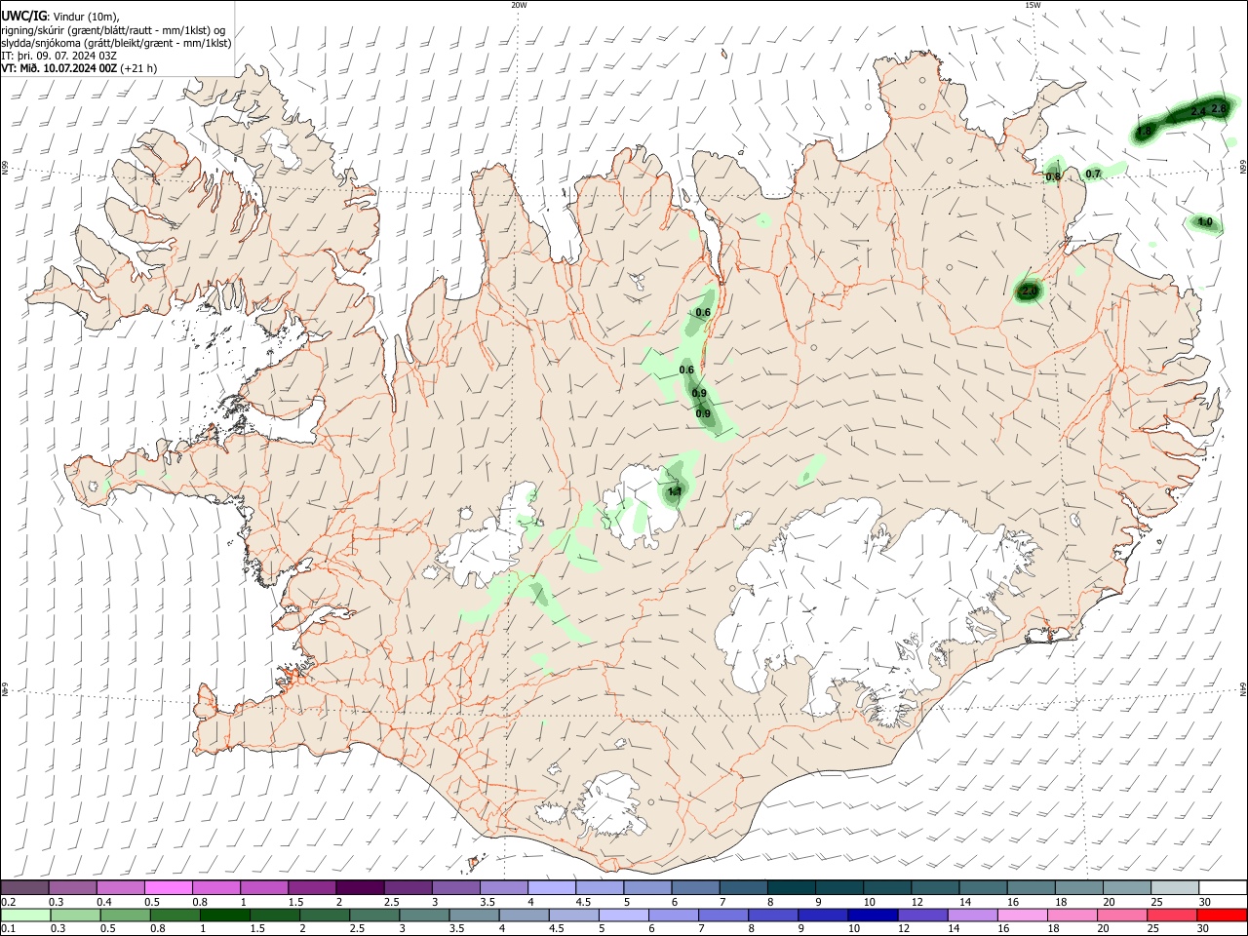Click the 'slydda/snjókoma (grátt/bleikt/grænt' description line
The image size is (1248, 936).
pos(116,43)
